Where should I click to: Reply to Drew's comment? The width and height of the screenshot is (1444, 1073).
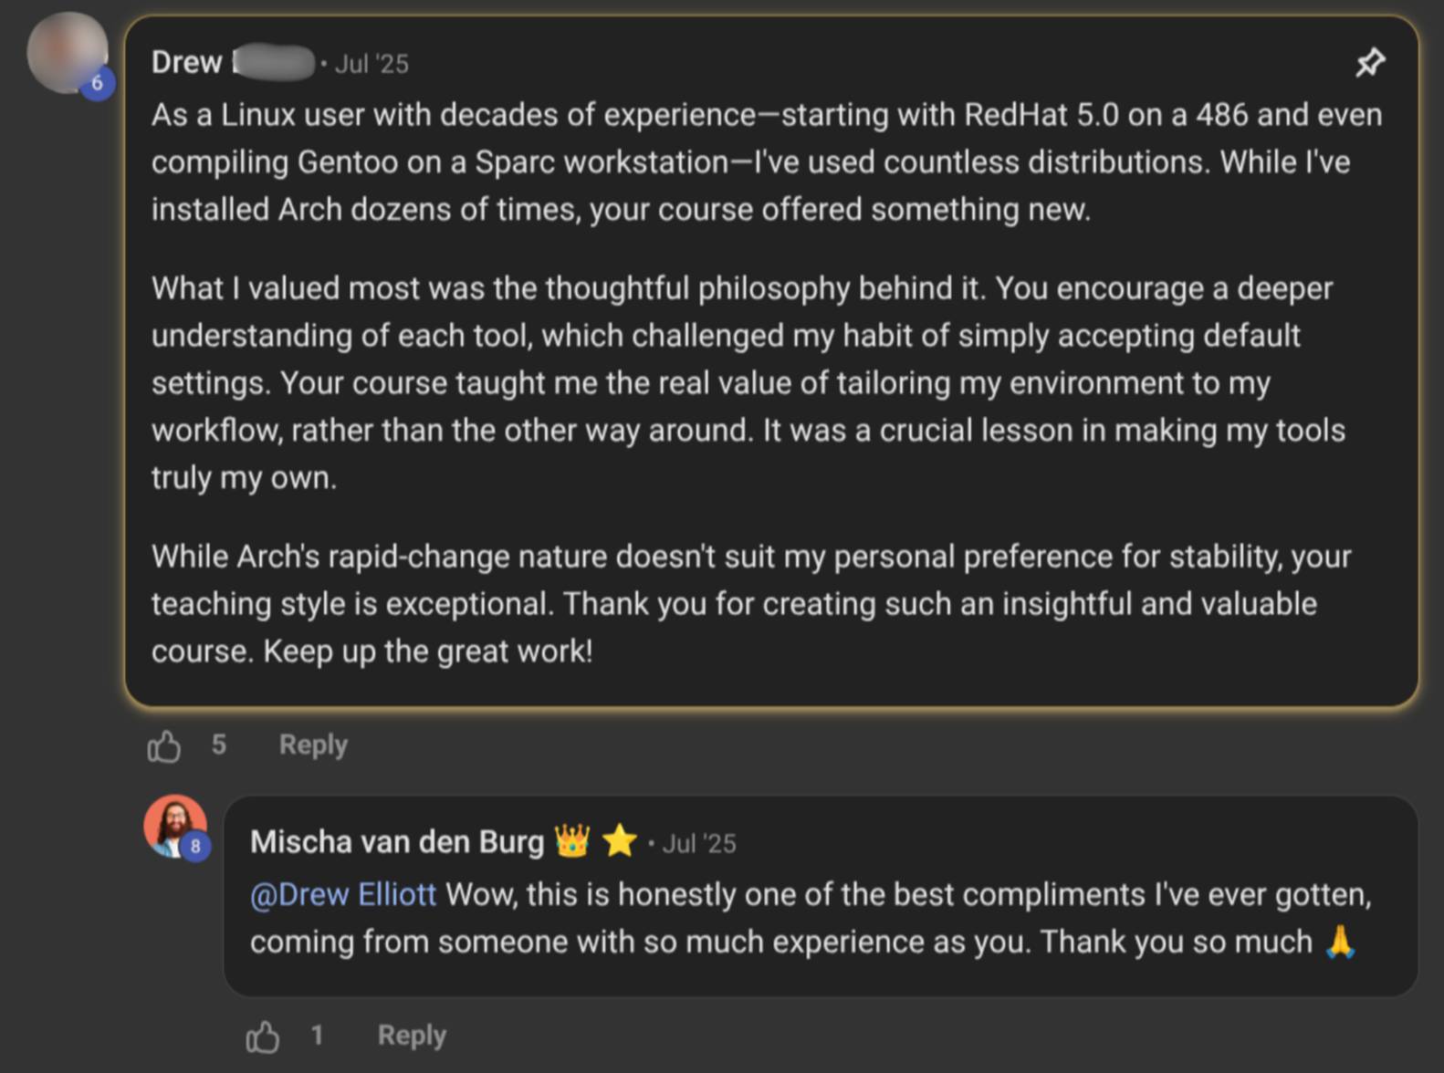pyautogui.click(x=313, y=745)
